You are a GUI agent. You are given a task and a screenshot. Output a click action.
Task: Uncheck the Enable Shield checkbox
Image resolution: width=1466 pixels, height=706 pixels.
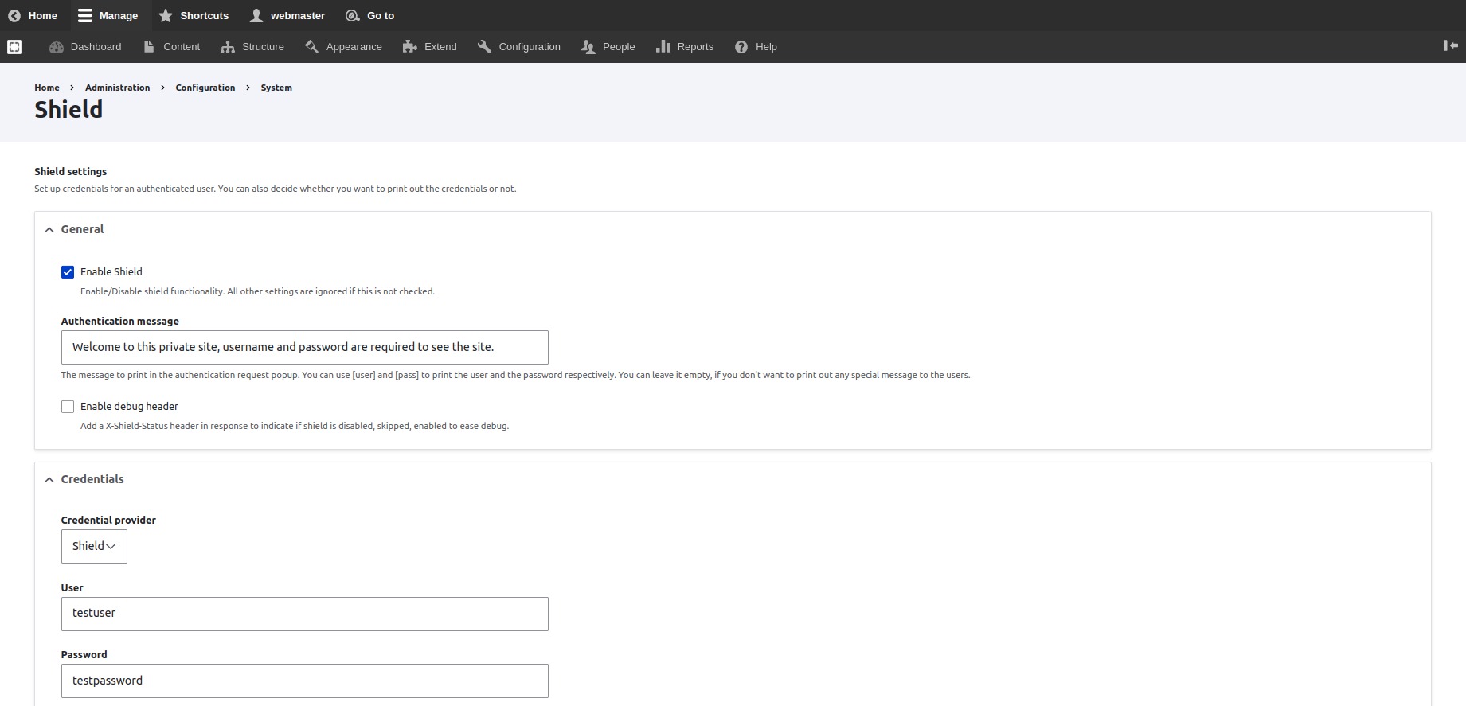click(68, 272)
